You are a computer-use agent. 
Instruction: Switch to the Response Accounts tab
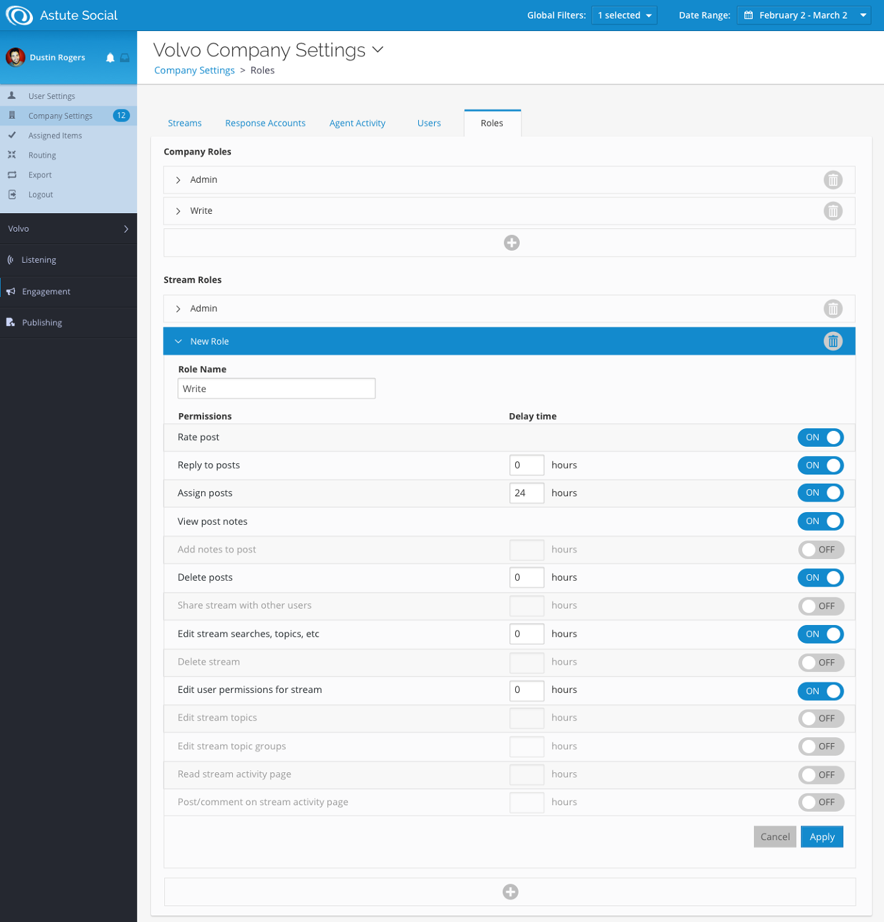[265, 123]
